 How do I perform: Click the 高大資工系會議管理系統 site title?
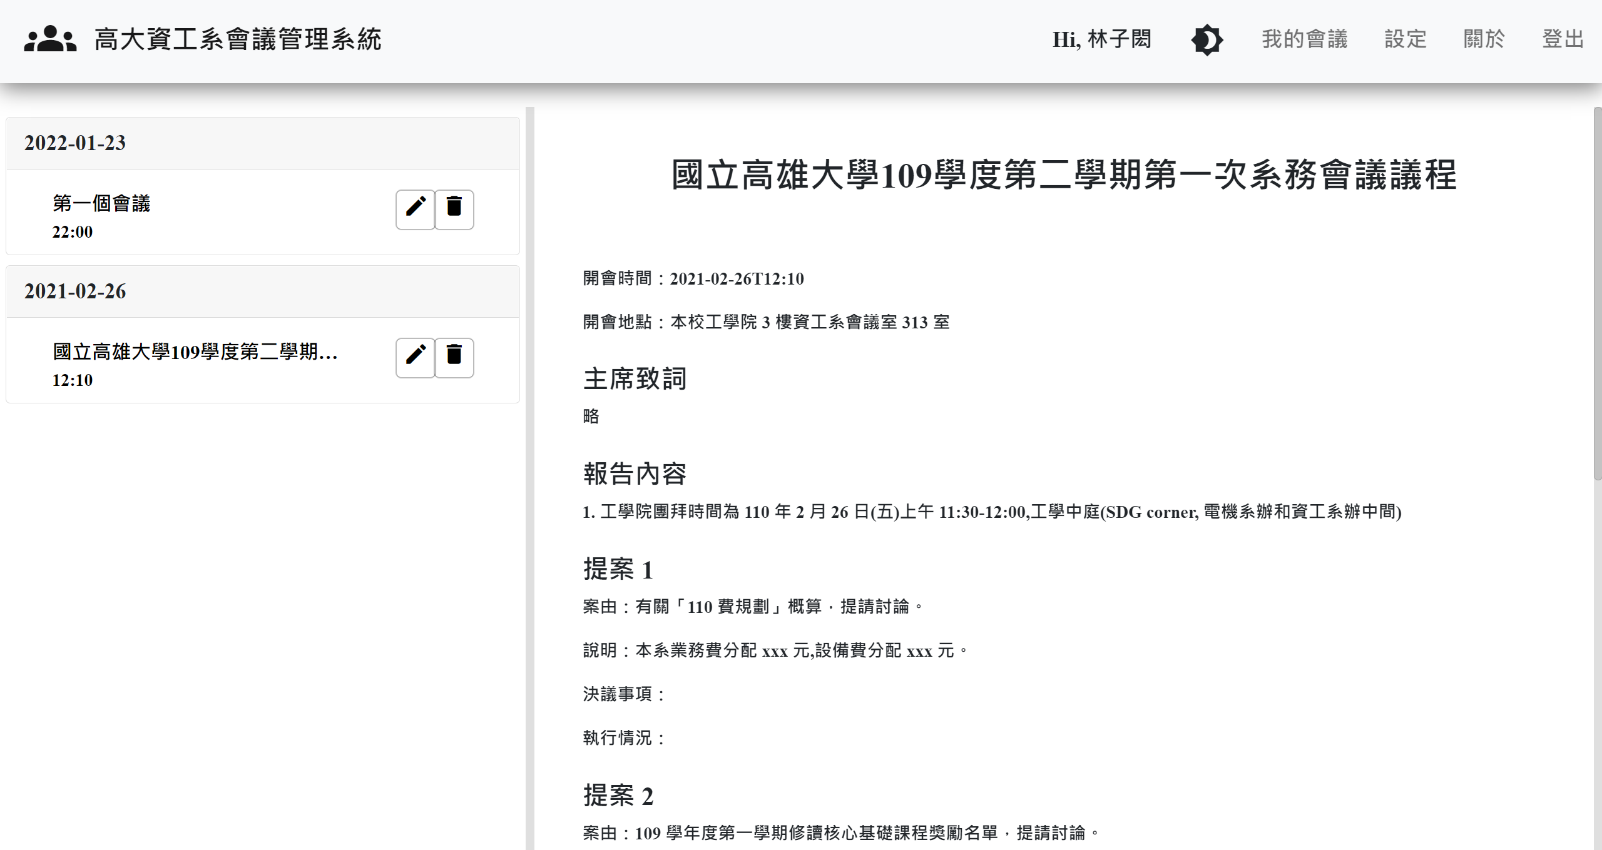click(238, 39)
